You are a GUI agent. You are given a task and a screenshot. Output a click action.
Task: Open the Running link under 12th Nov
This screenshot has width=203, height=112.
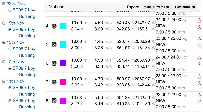(x=27, y=75)
